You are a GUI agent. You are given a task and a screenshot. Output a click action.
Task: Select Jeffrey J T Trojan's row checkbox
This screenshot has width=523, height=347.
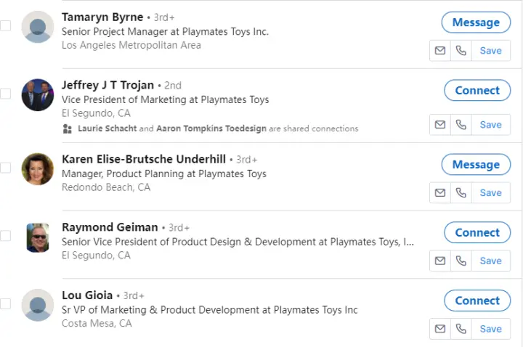coord(6,94)
